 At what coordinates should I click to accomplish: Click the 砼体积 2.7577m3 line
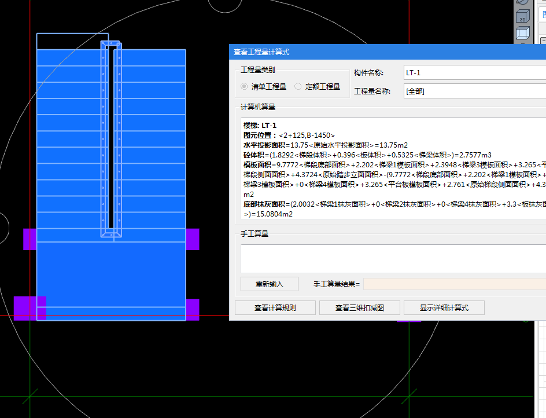click(367, 155)
